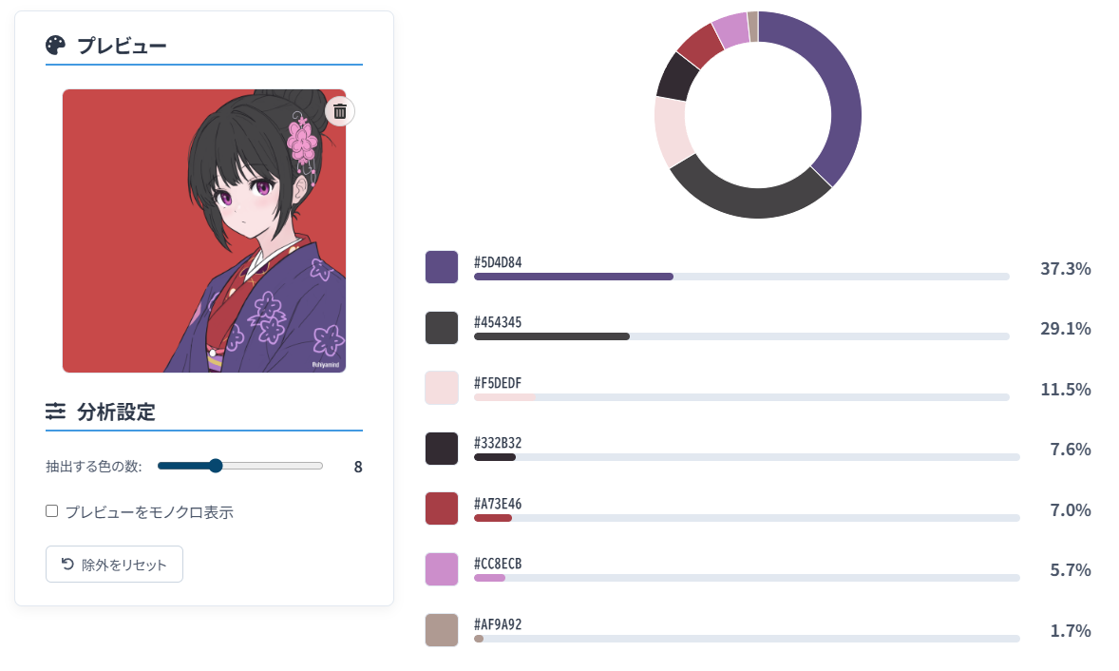Click the #454345 hex code label
1119x671 pixels.
498,322
